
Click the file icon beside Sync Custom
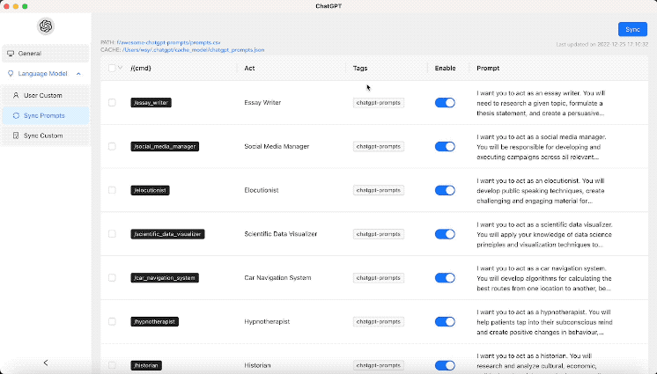click(x=16, y=136)
